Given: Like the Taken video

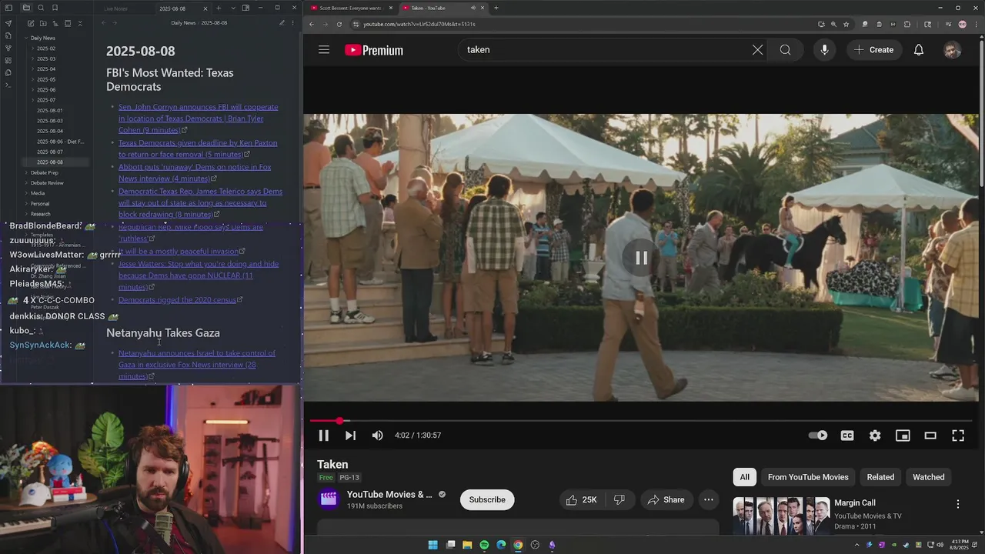Looking at the screenshot, I should click(x=581, y=500).
